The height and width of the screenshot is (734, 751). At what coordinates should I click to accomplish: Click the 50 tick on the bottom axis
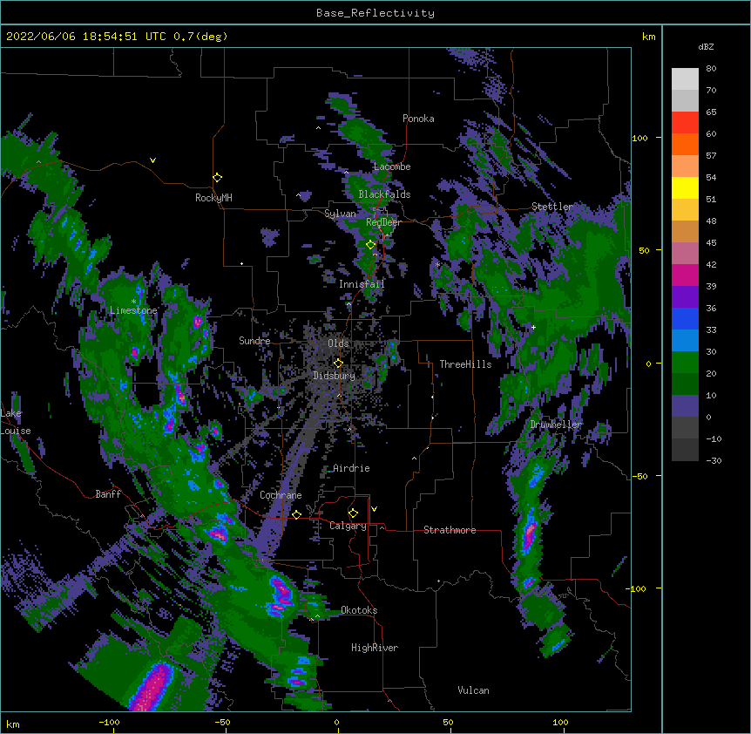click(x=448, y=722)
